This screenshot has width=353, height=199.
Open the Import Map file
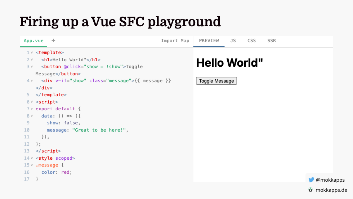click(175, 41)
